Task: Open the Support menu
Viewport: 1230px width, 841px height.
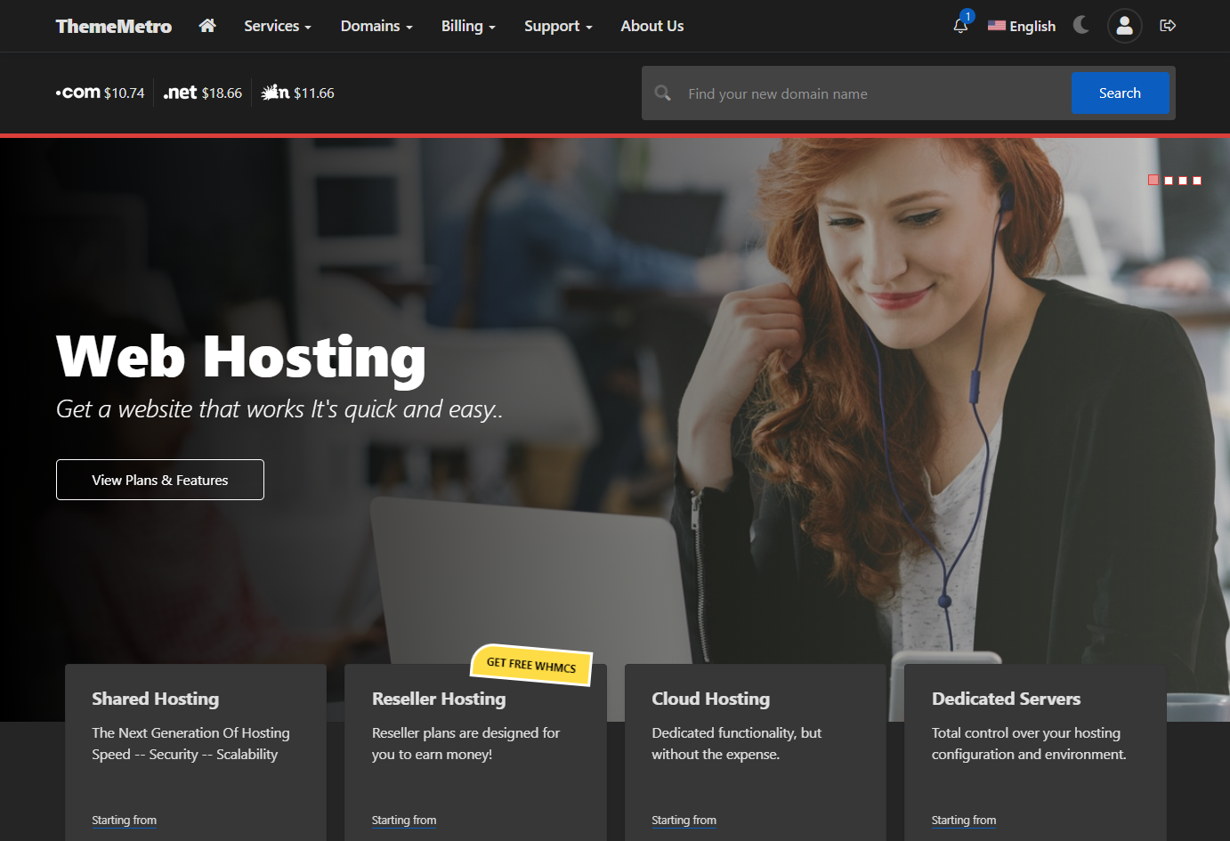Action: tap(557, 26)
